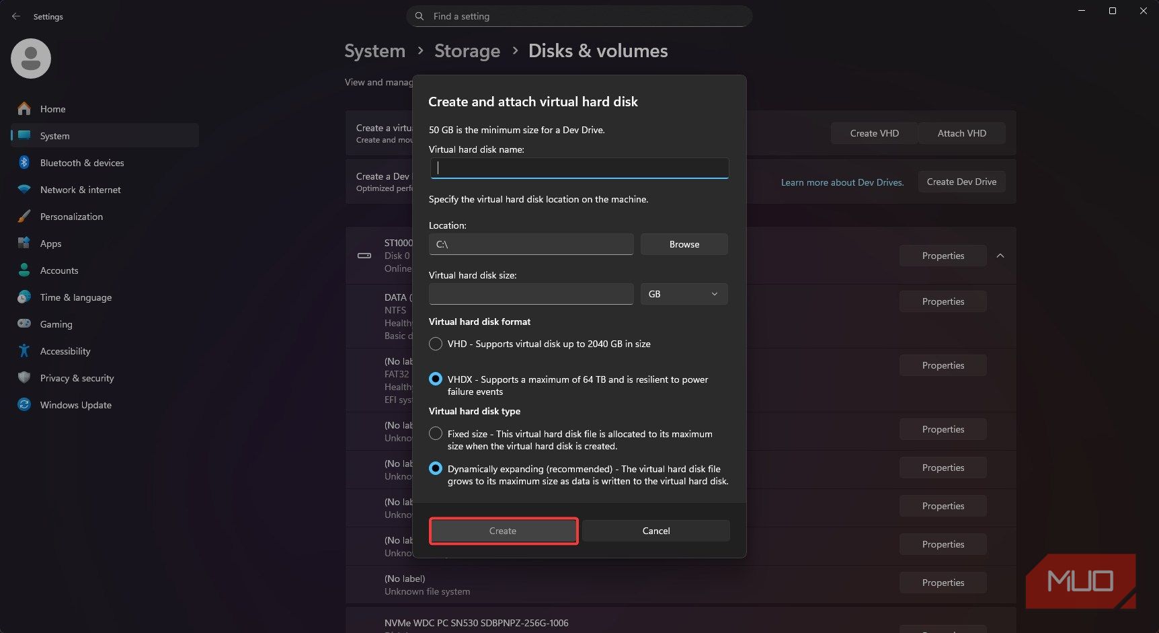
Task: Click Create in virtual disk dialog
Action: pos(503,531)
